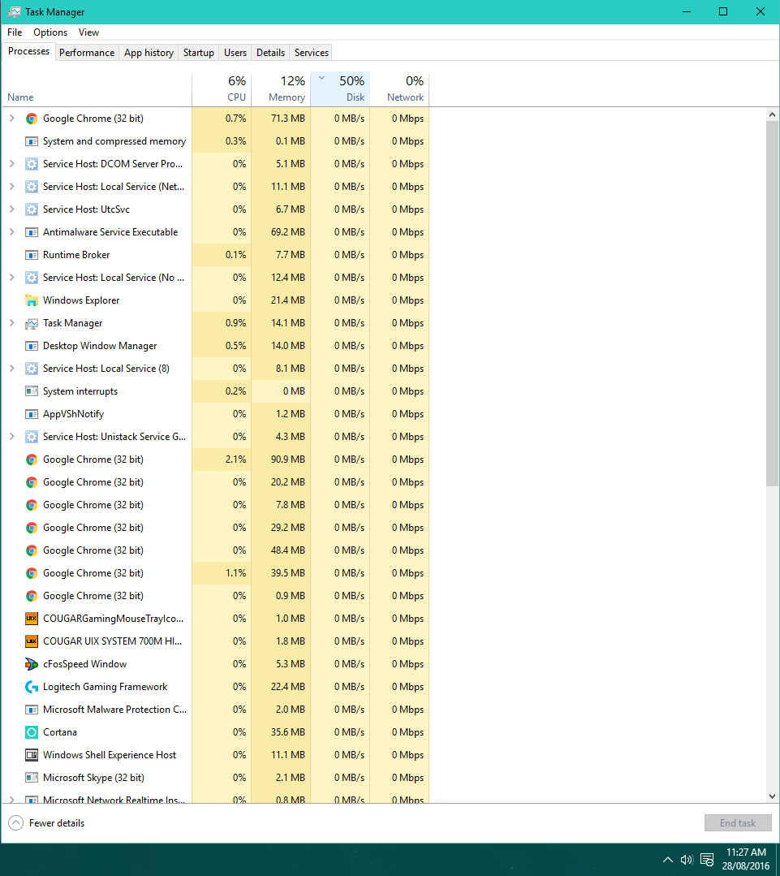Viewport: 780px width, 876px height.
Task: Go to the Users tab
Action: point(235,53)
